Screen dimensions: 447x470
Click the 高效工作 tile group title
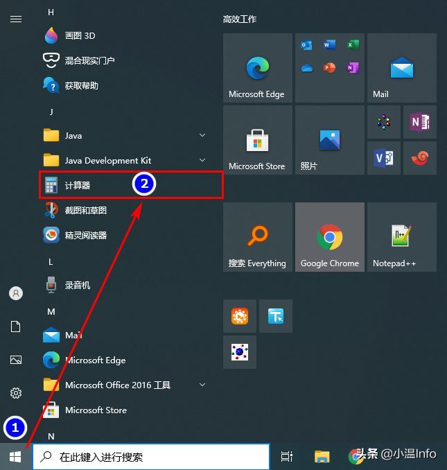pos(240,19)
